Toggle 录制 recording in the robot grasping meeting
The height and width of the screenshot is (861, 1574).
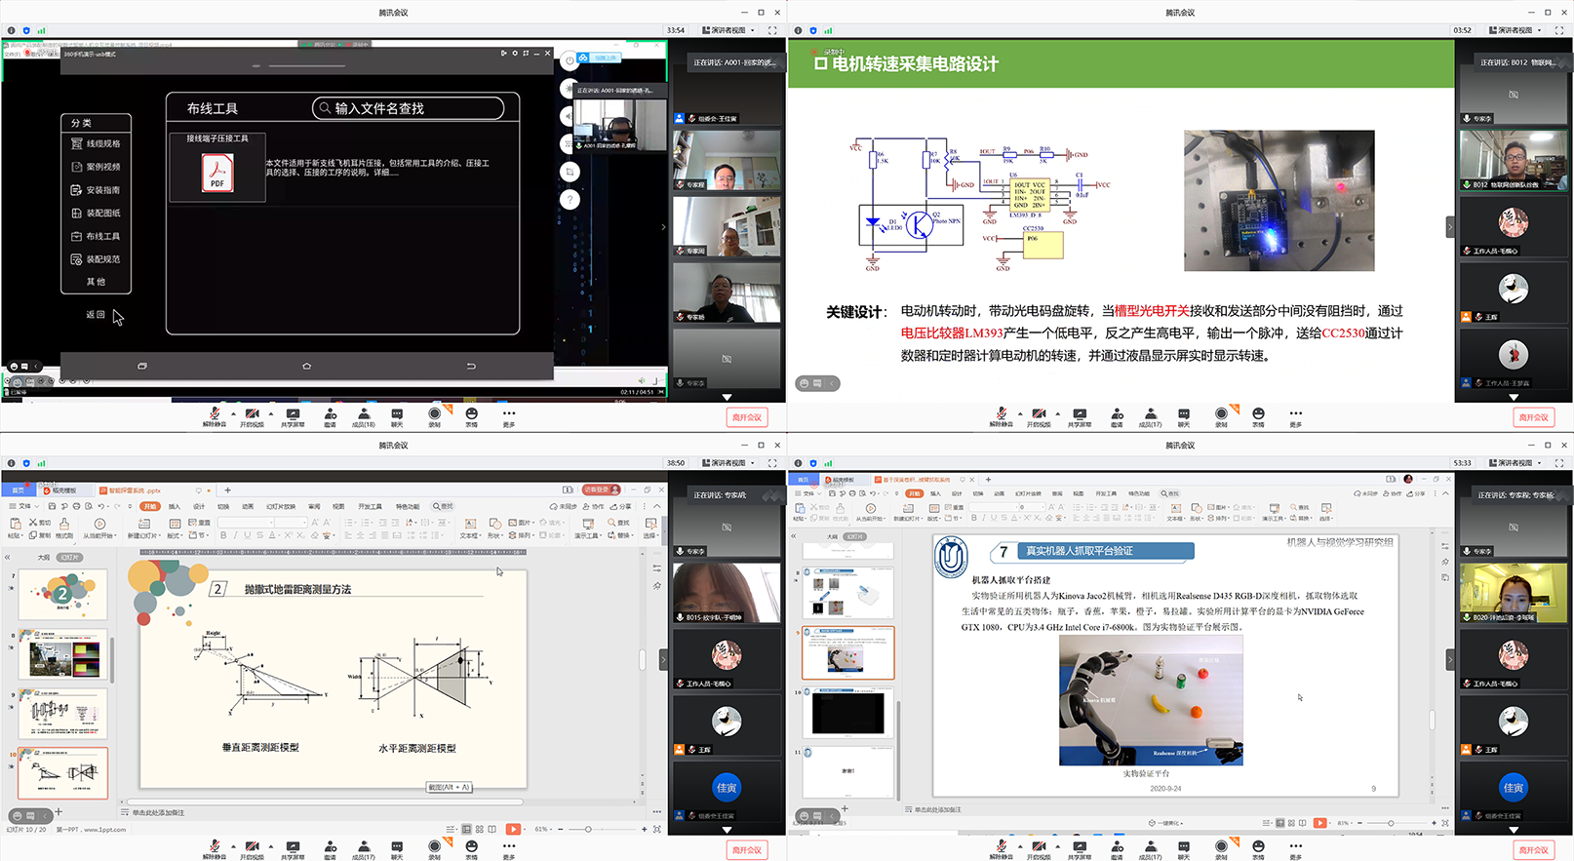pos(1221,850)
